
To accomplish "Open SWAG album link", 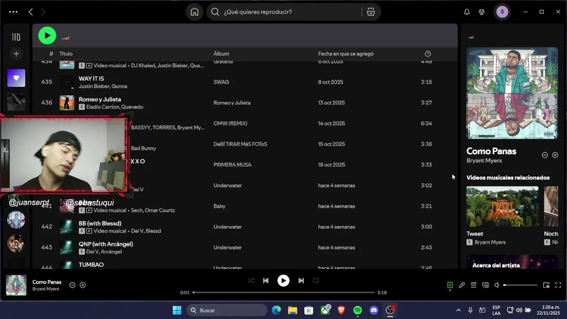I will [221, 82].
